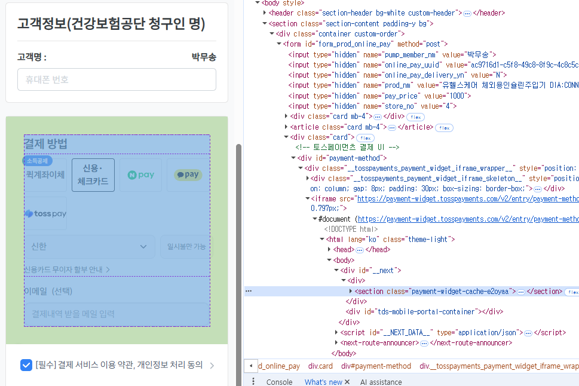The height and width of the screenshot is (386, 579).
Task: Collapse the form_prod_online_pay form node
Action: (279, 44)
